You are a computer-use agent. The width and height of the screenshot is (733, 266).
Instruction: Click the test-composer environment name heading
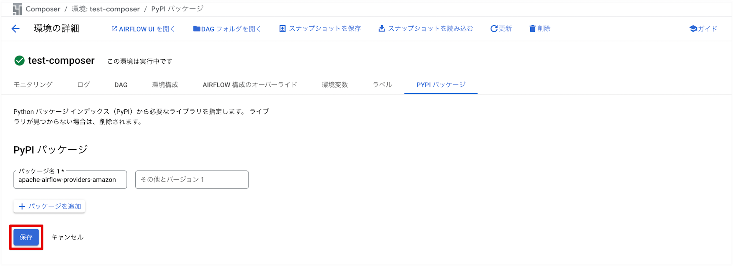coord(61,60)
